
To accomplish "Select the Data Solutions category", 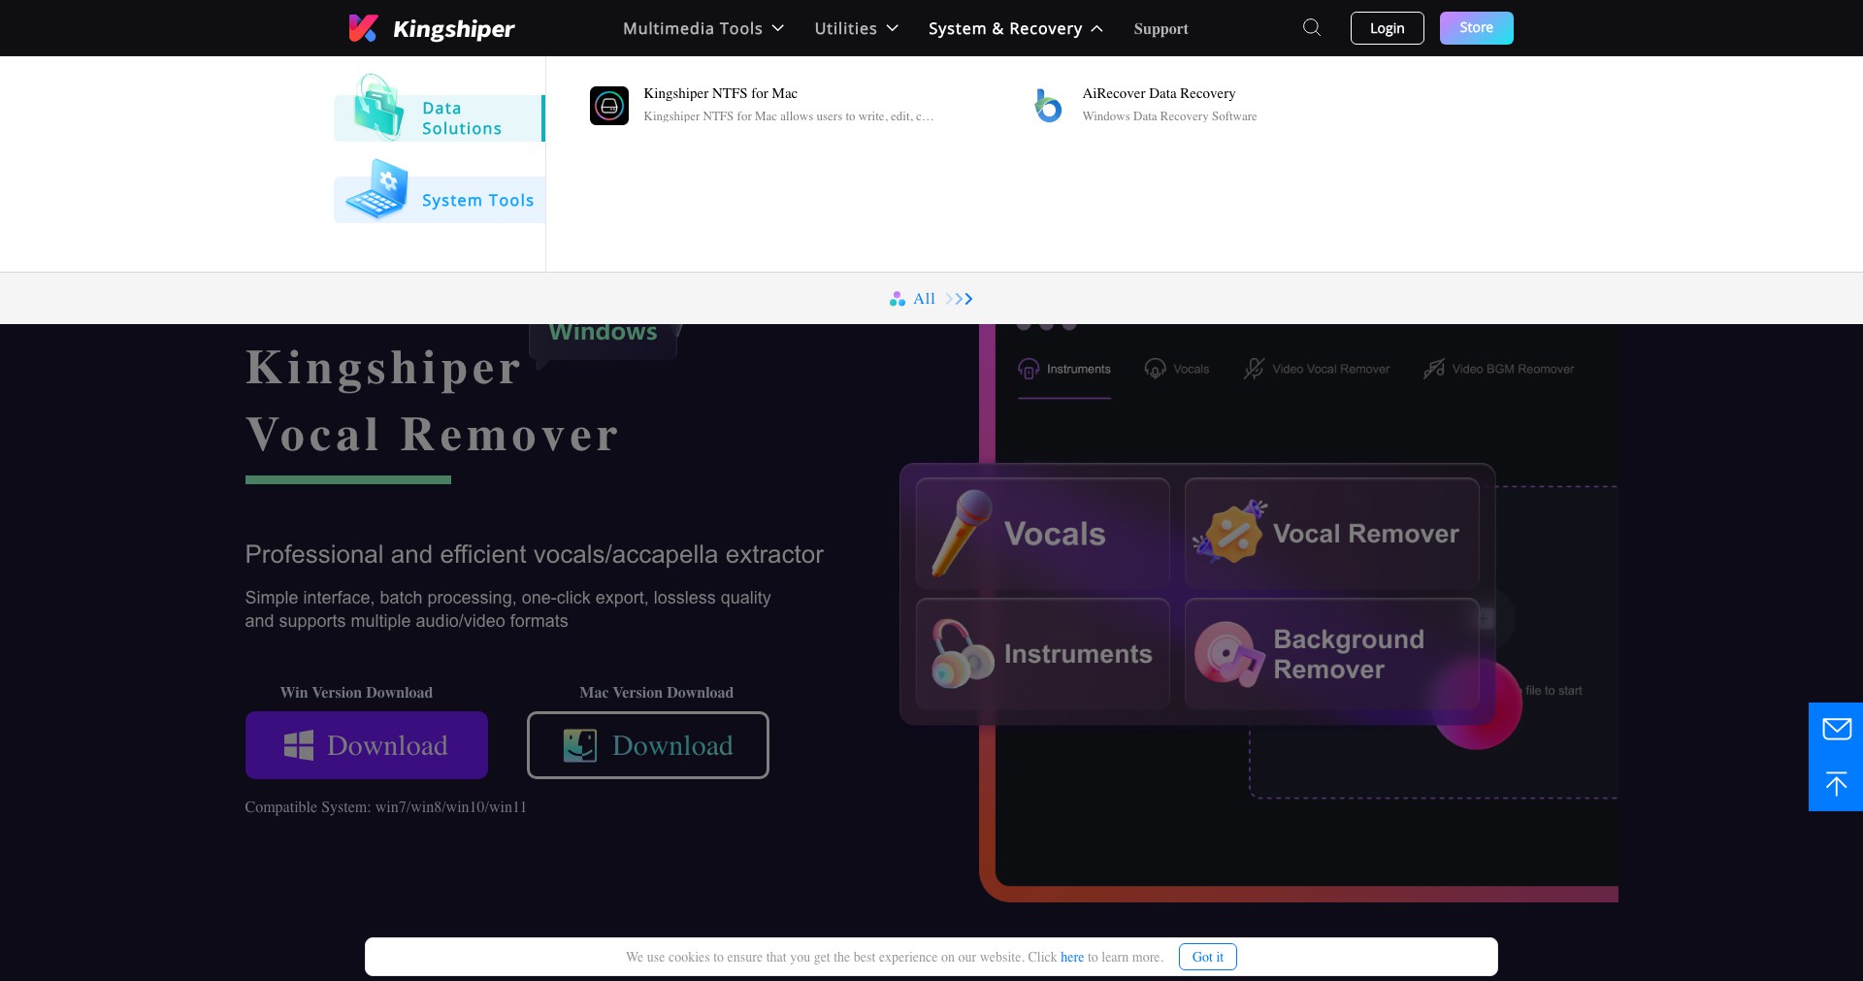I will tap(439, 118).
